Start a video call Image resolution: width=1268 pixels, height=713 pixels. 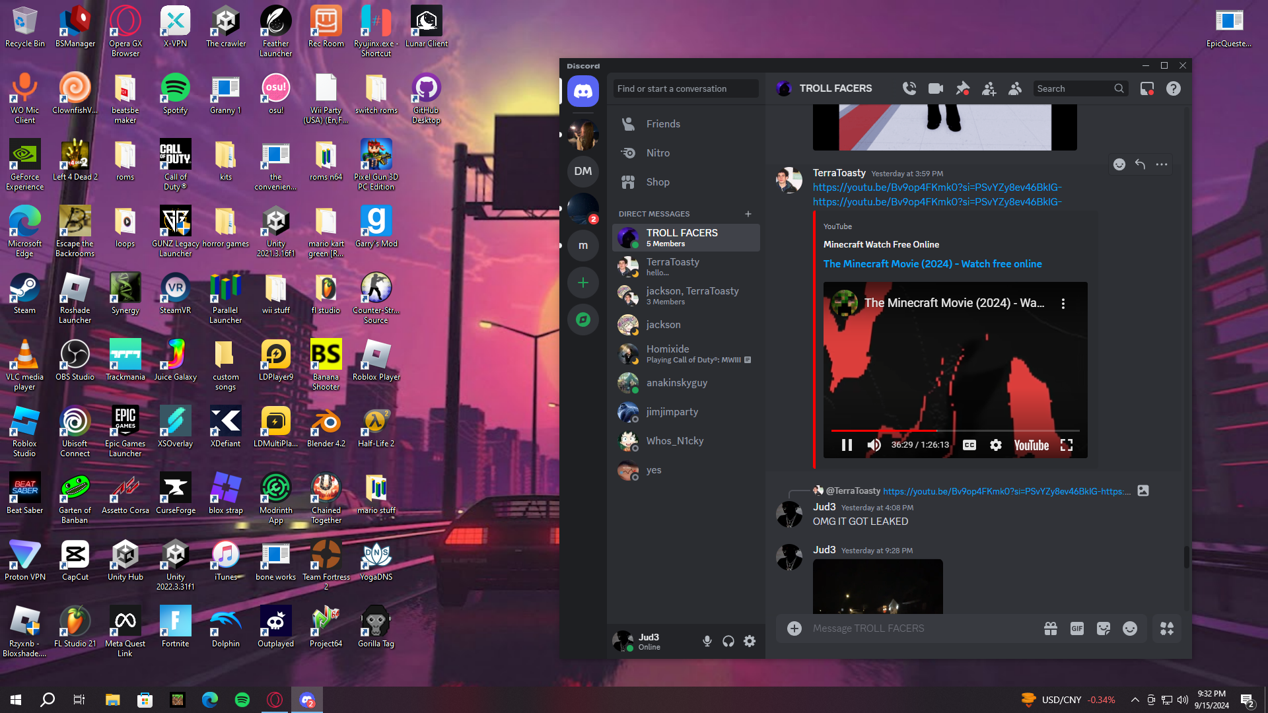click(935, 88)
